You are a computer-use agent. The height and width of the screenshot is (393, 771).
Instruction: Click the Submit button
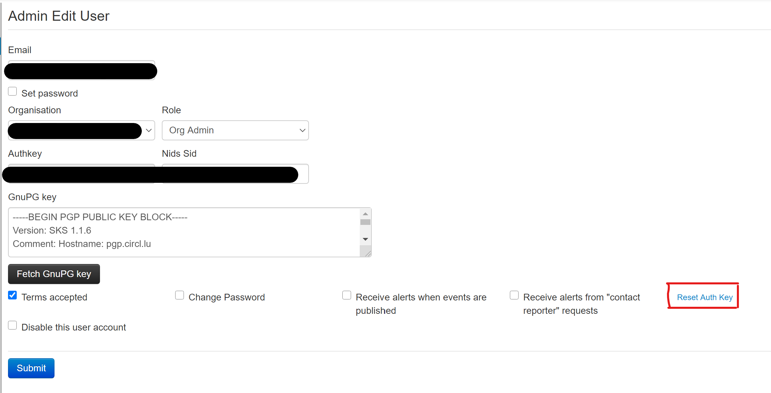(x=31, y=368)
